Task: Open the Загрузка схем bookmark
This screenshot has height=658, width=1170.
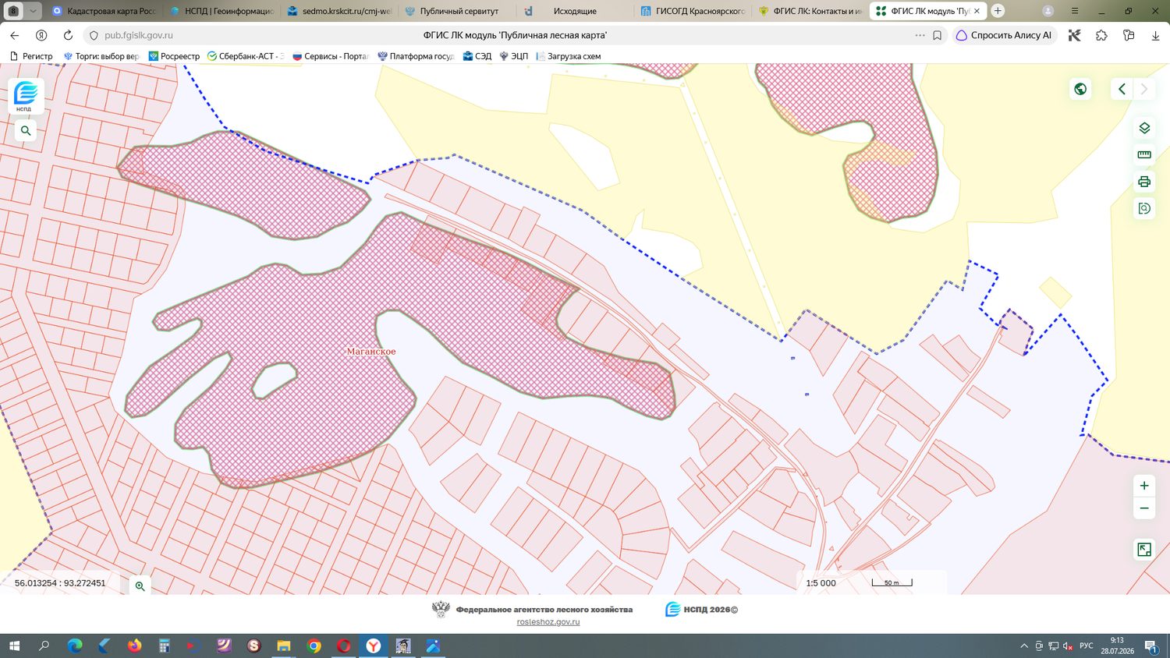Action: point(568,56)
